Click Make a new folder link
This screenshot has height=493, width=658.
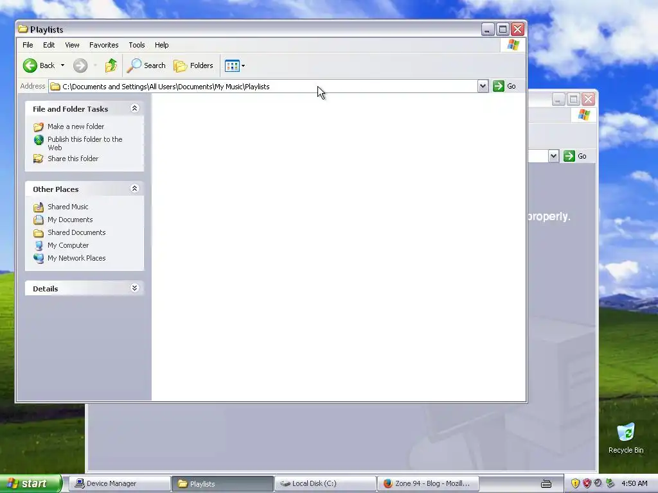[x=76, y=126]
